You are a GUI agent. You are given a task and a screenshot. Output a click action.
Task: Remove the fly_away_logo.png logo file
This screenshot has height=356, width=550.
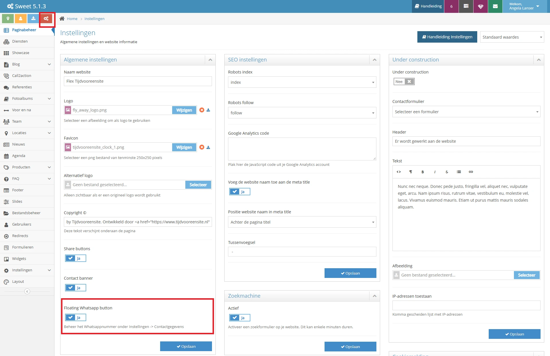(x=202, y=110)
